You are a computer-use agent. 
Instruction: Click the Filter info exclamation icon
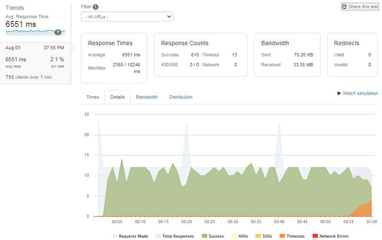tap(95, 7)
